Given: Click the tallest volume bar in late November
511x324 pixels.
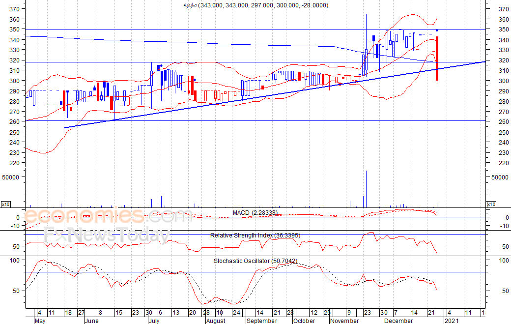Looking at the screenshot, I should coord(367,189).
